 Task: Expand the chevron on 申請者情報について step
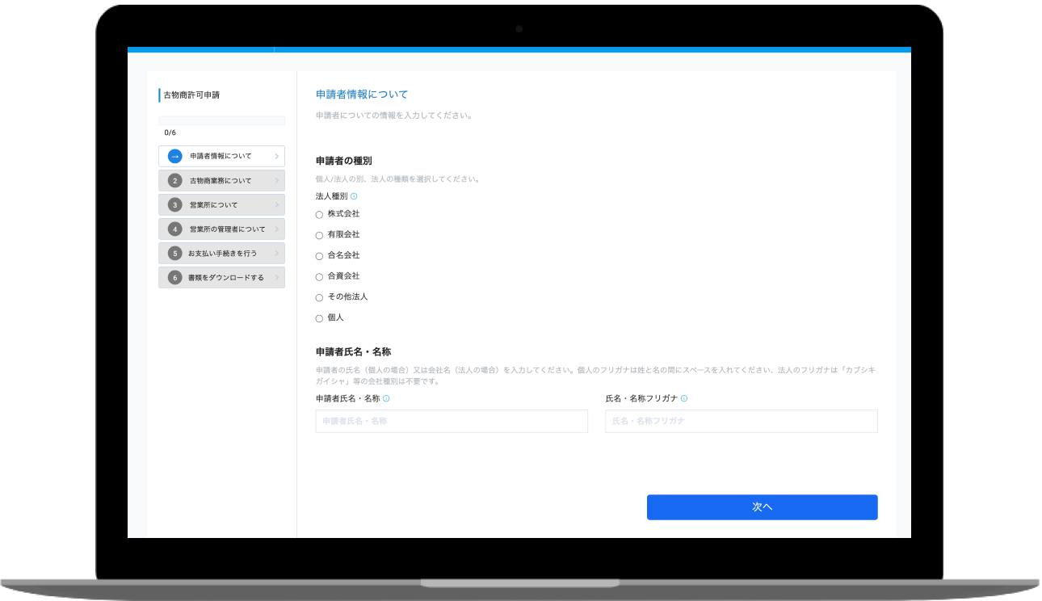(278, 156)
